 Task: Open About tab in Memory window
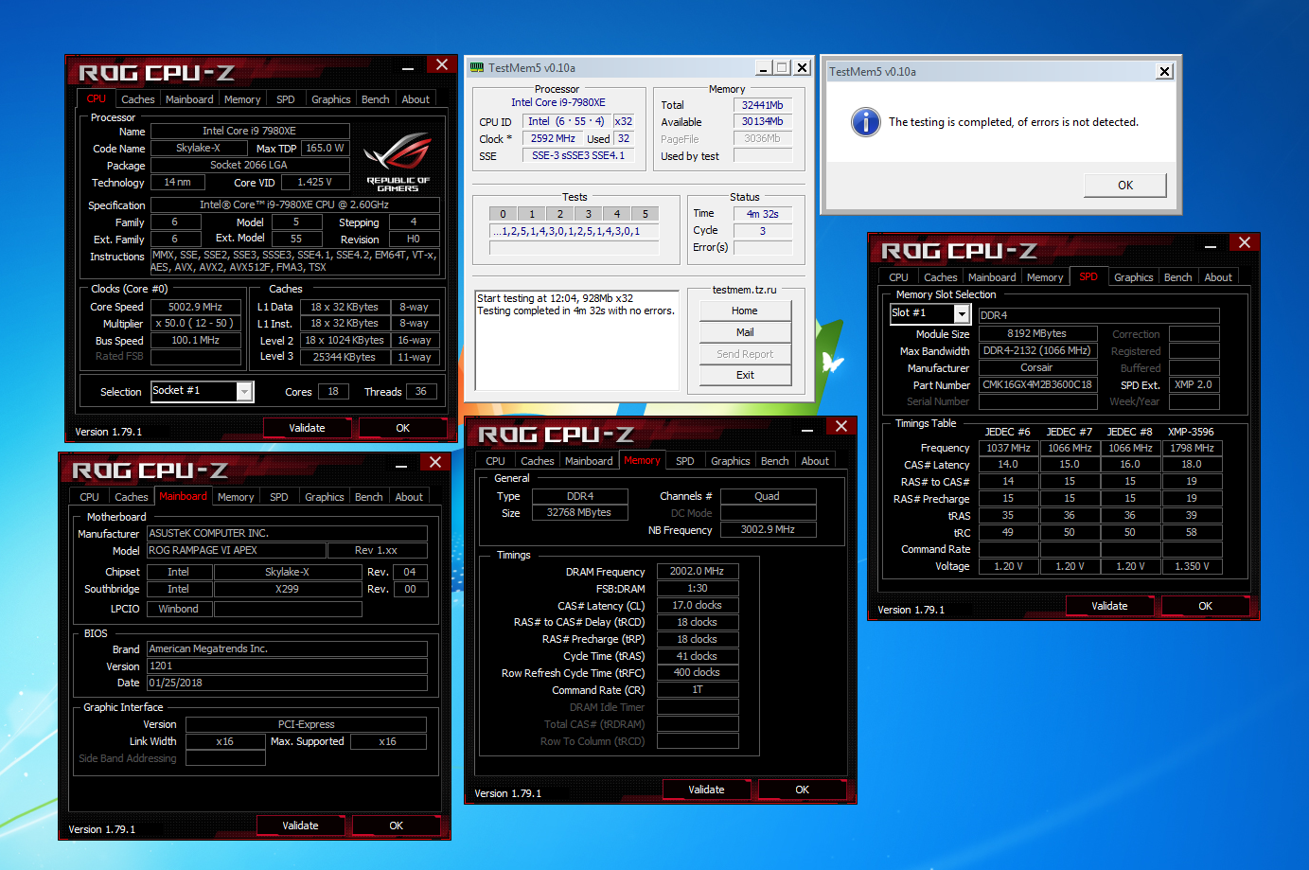[815, 461]
